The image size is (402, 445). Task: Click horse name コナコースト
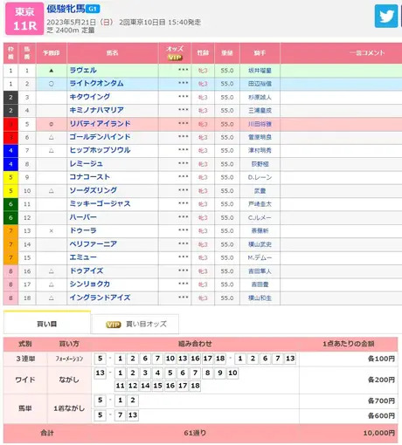(x=90, y=177)
